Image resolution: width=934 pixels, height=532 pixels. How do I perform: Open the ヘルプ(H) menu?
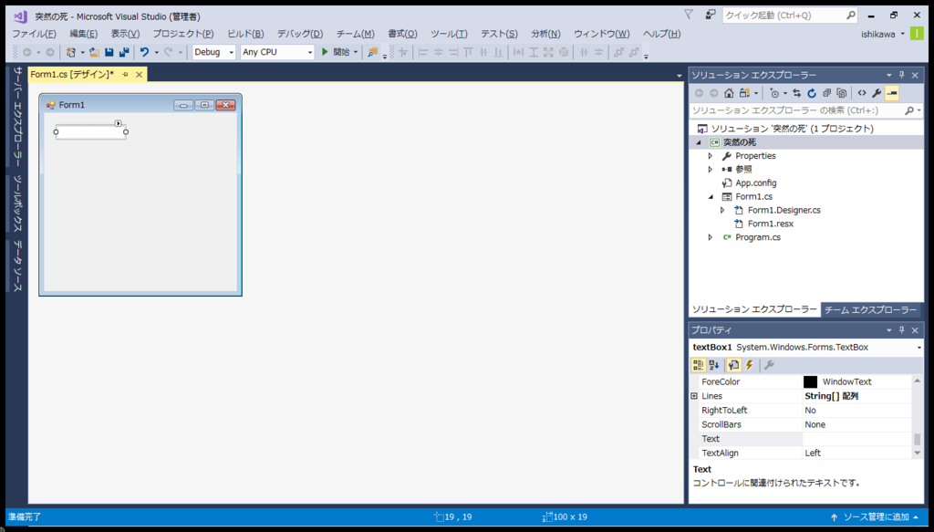coord(662,34)
